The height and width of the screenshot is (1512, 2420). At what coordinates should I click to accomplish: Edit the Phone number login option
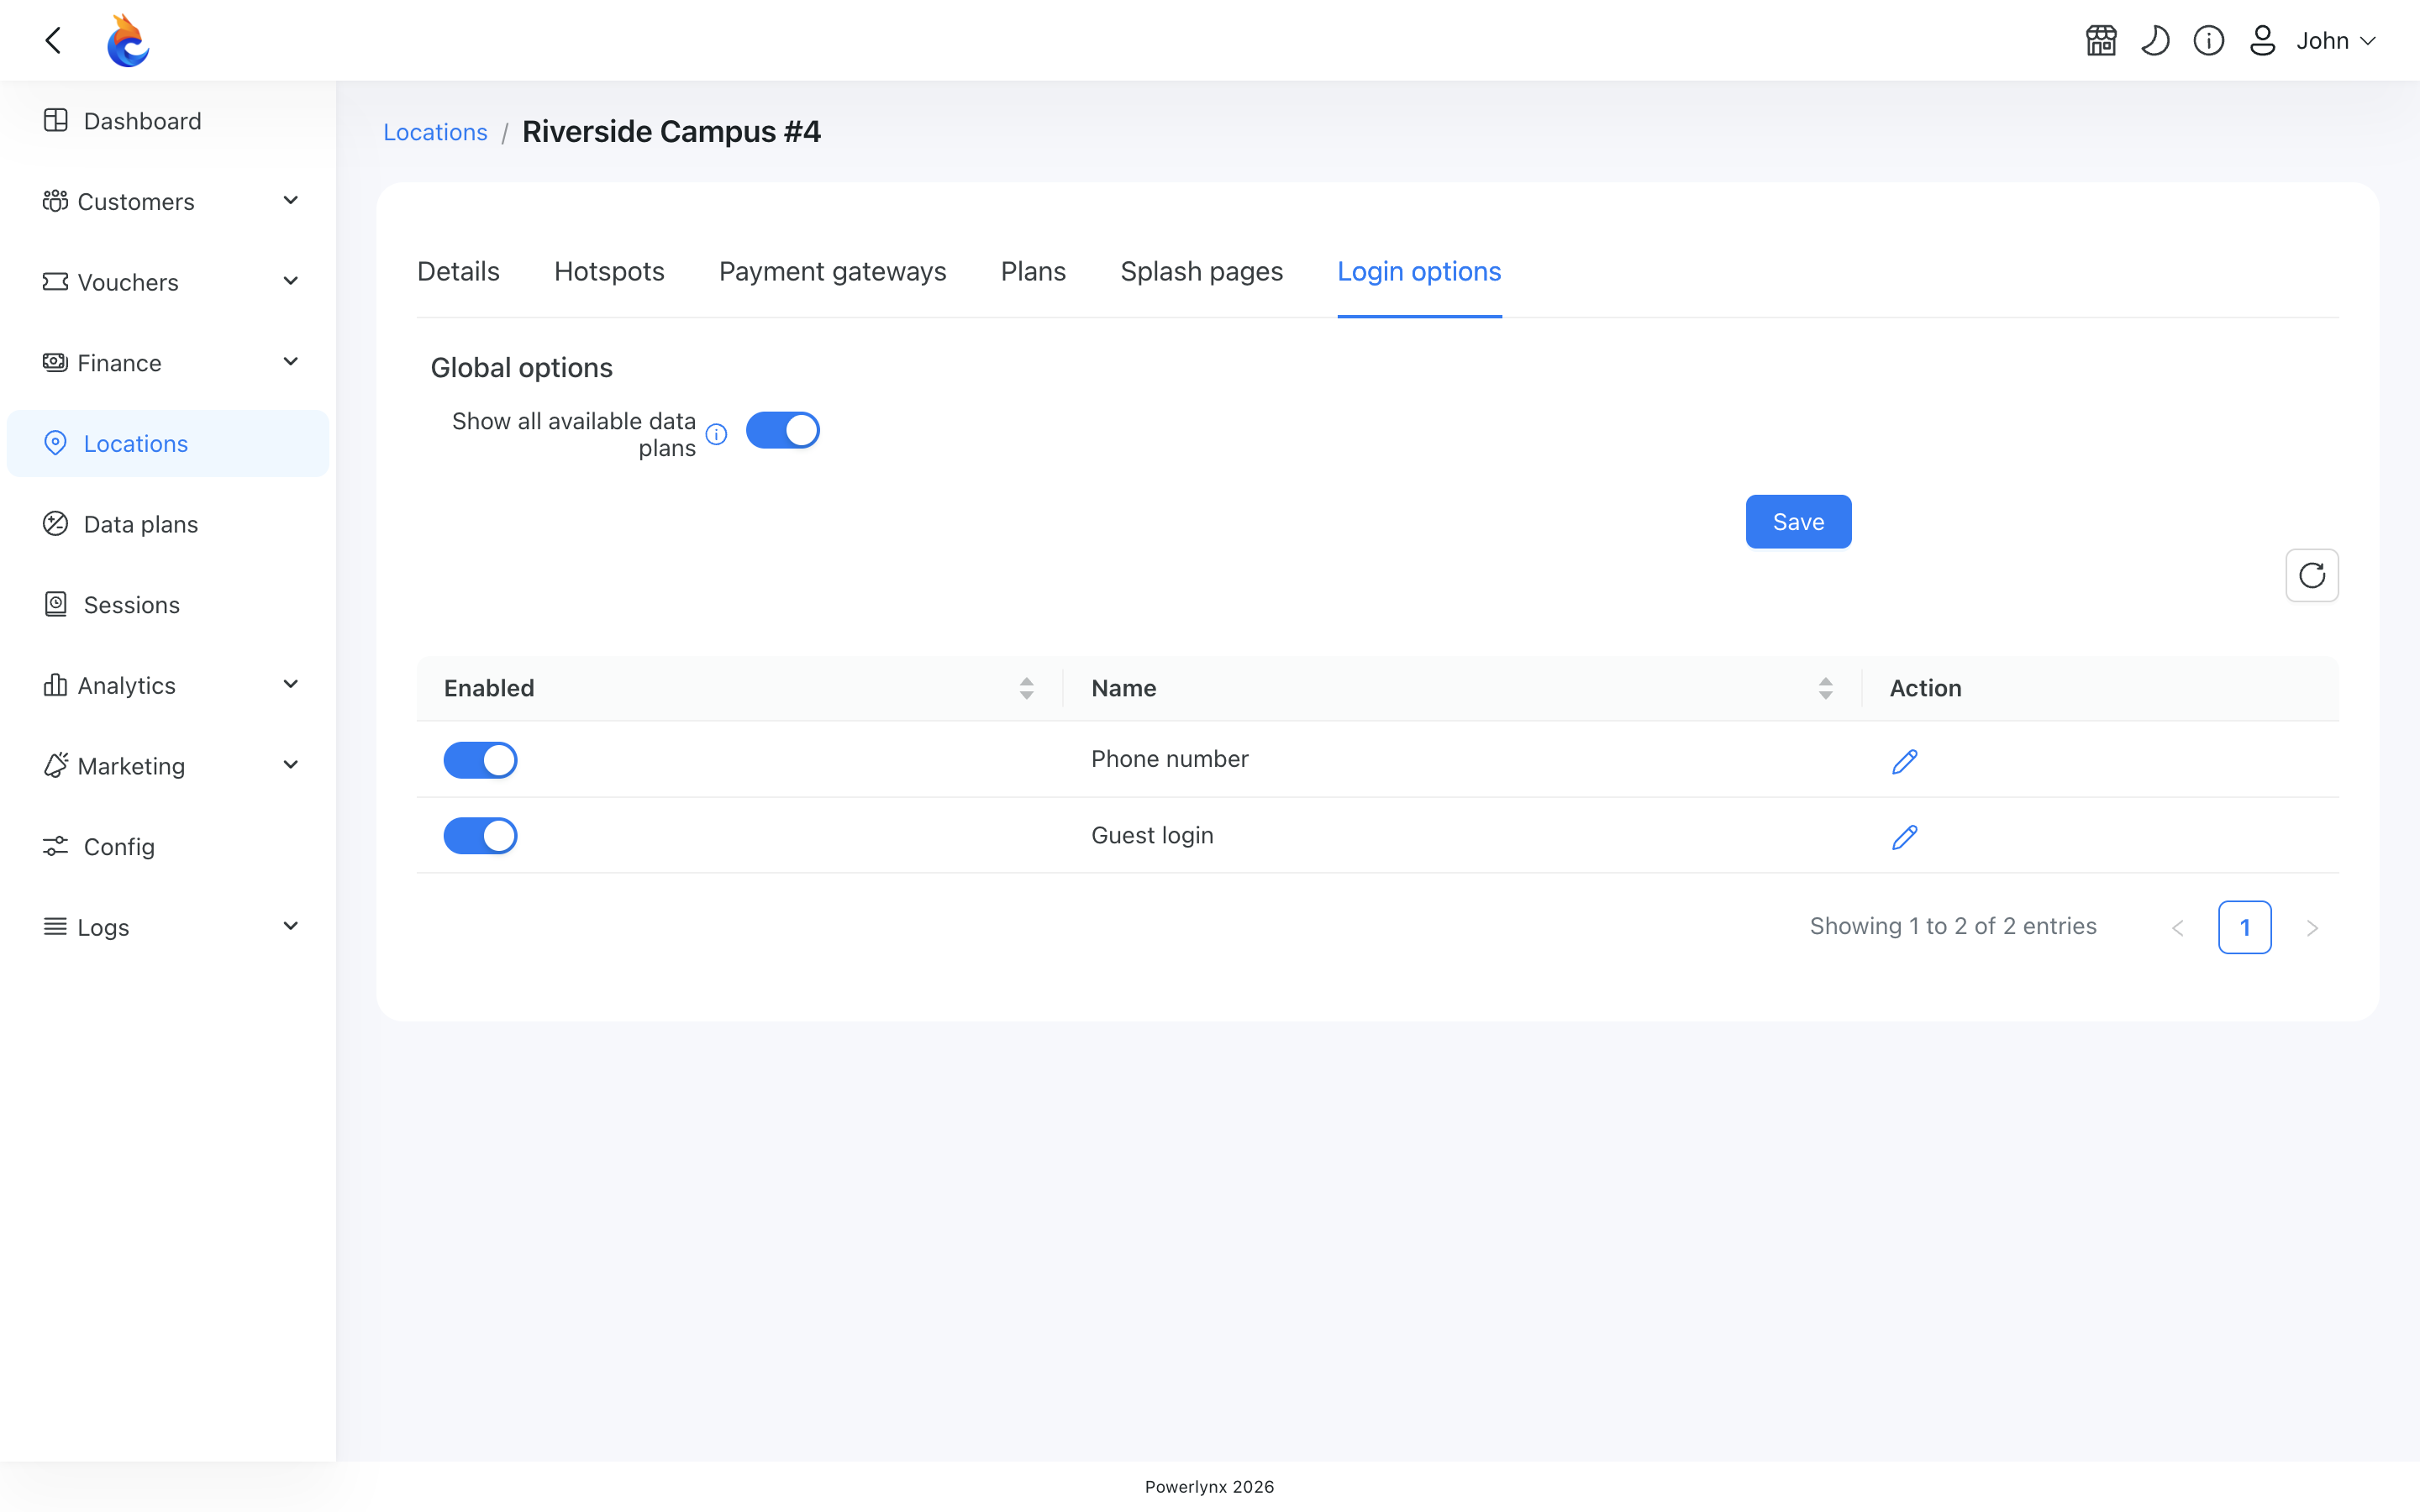pyautogui.click(x=1904, y=761)
